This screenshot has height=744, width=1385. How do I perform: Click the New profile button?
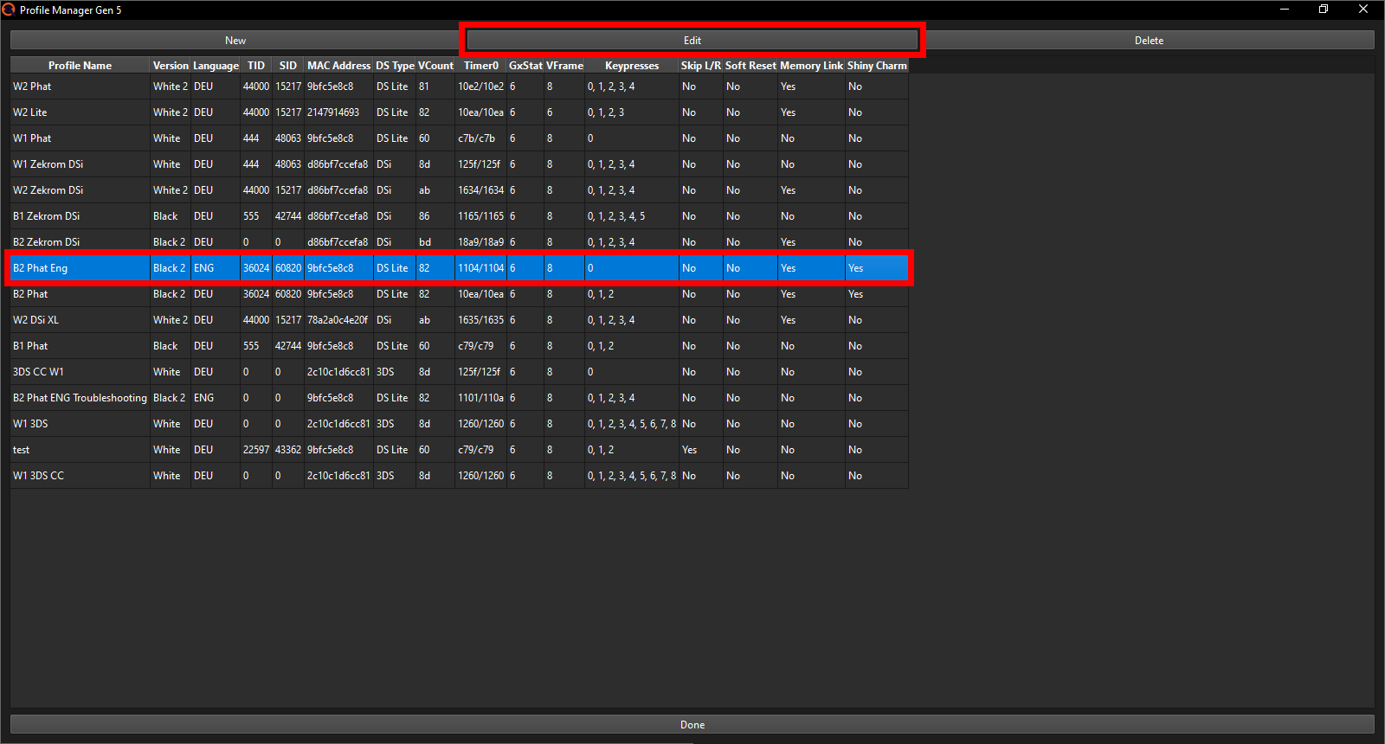point(235,41)
